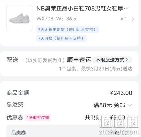
Task: Select the WX708LW; 36.5 specification text
Action: [x=56, y=19]
